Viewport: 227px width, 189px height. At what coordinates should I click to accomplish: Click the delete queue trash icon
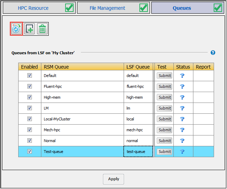point(42,29)
